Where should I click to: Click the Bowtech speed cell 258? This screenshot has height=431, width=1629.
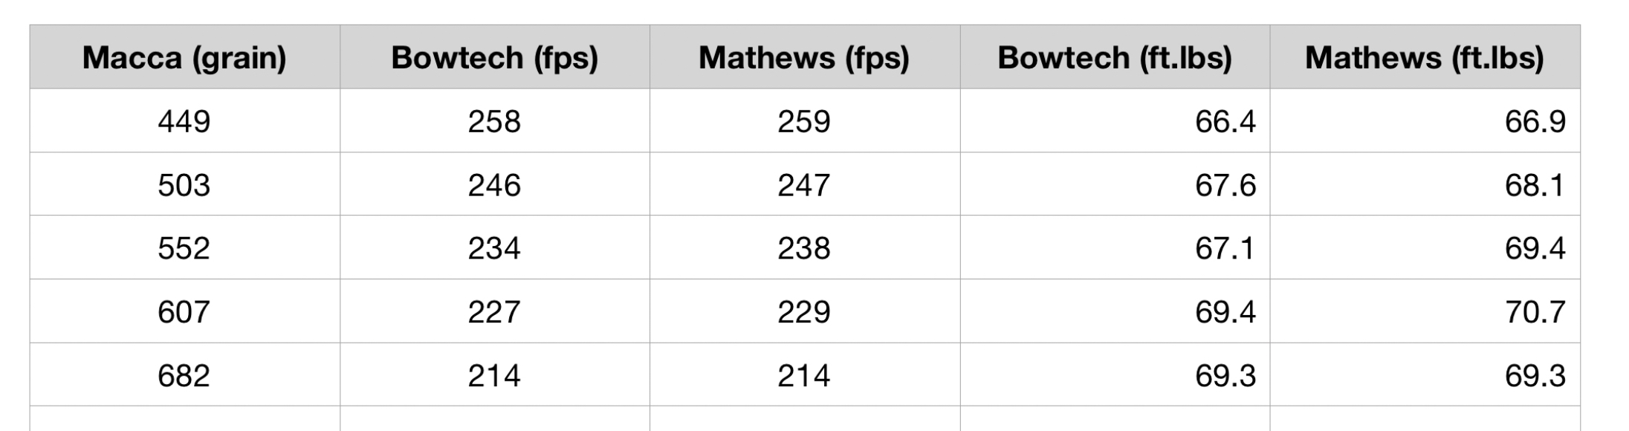tap(495, 121)
